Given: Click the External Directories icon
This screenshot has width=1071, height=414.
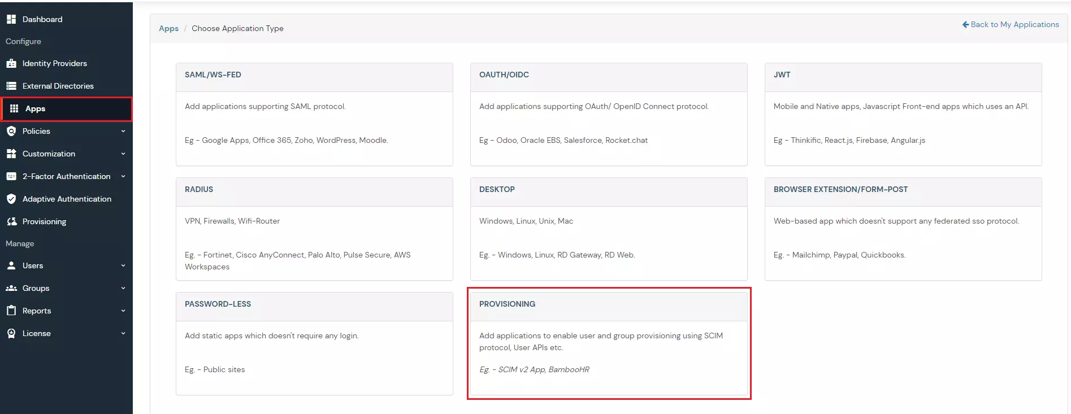Looking at the screenshot, I should [x=11, y=86].
